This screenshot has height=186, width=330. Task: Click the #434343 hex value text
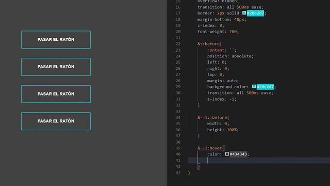[x=238, y=154]
